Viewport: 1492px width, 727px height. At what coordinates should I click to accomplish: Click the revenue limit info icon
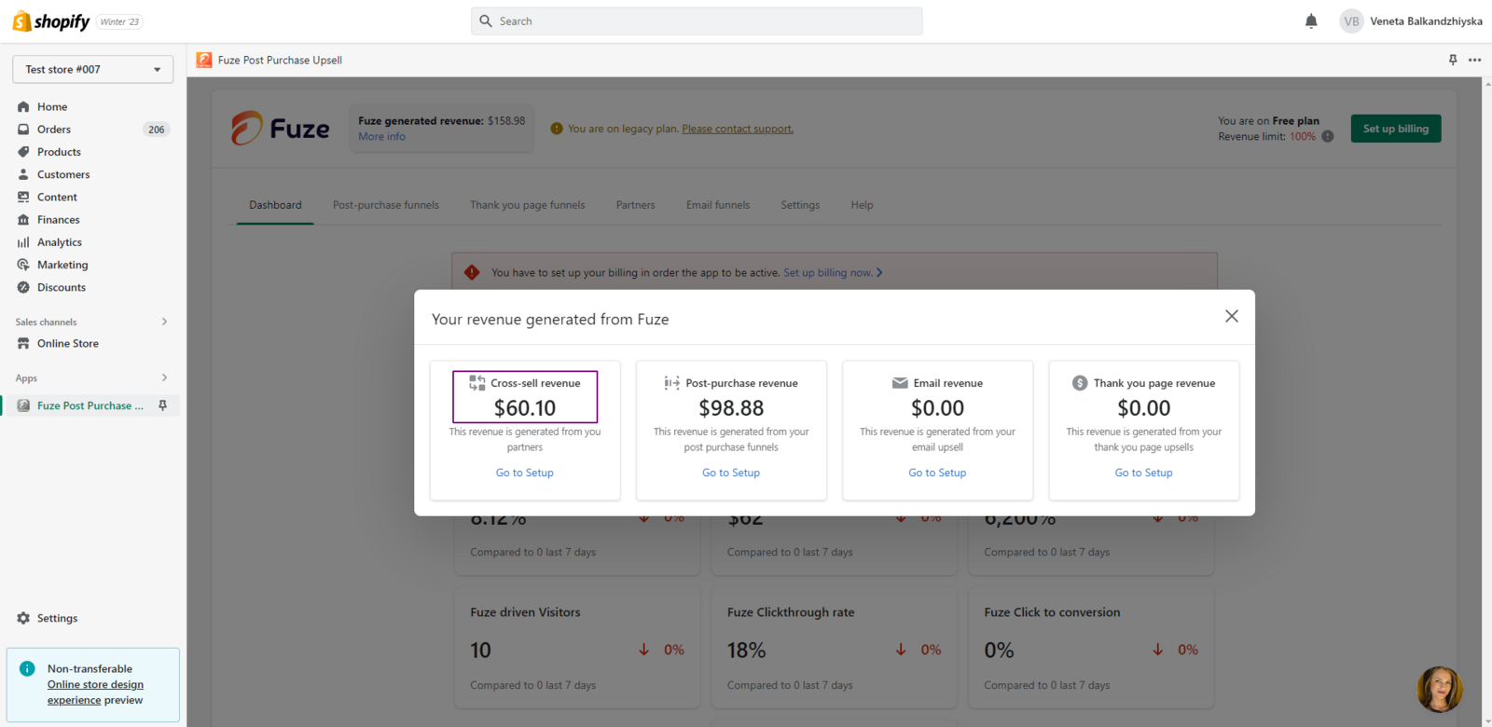(x=1328, y=136)
